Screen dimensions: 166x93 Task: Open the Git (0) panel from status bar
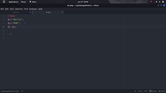162,91
